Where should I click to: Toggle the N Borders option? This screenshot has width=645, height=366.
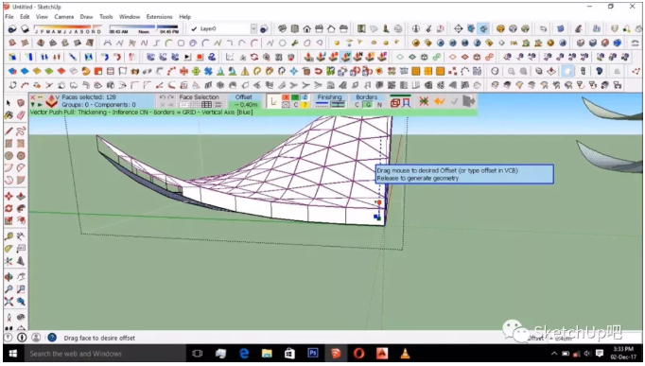tap(379, 105)
